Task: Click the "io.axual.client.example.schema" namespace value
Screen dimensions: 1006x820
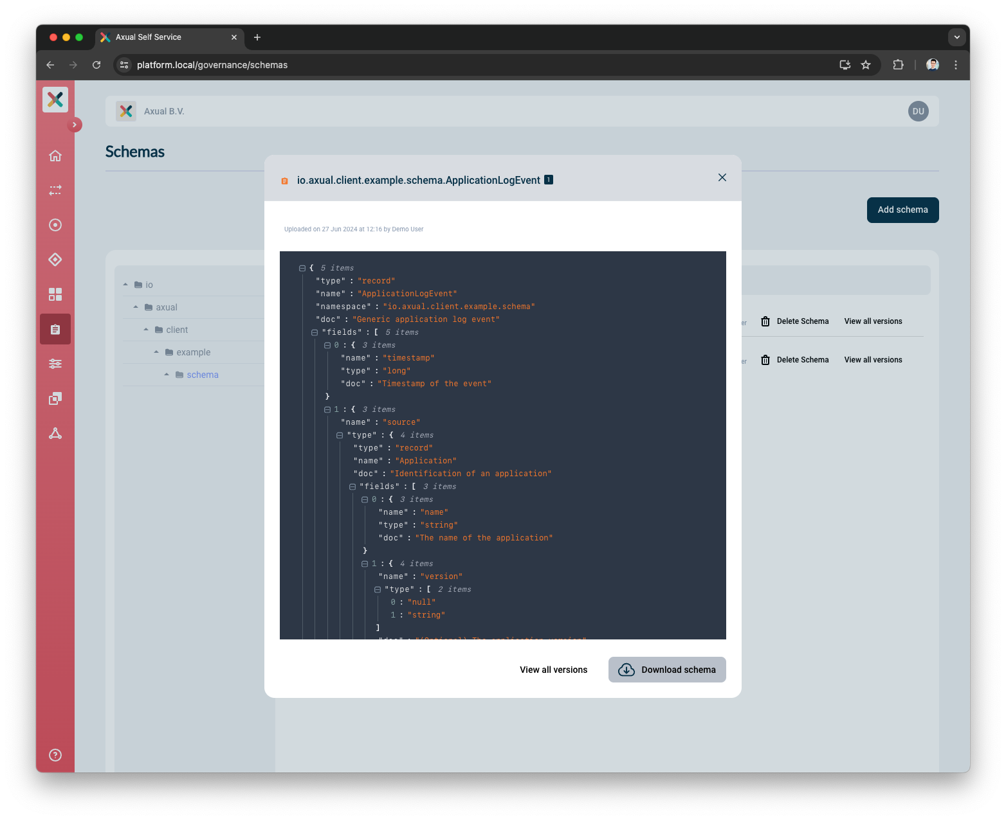Action: tap(459, 307)
